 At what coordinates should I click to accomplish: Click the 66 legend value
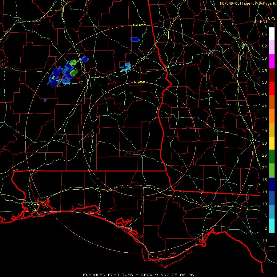tap(264, 34)
